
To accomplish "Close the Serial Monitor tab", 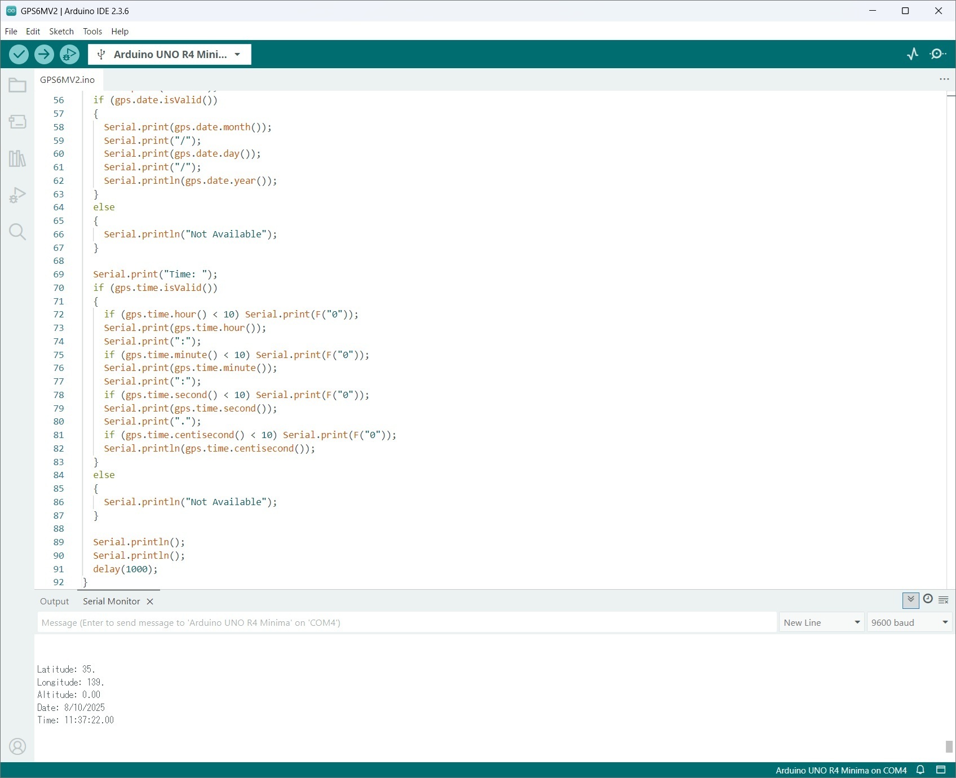I will (x=150, y=602).
